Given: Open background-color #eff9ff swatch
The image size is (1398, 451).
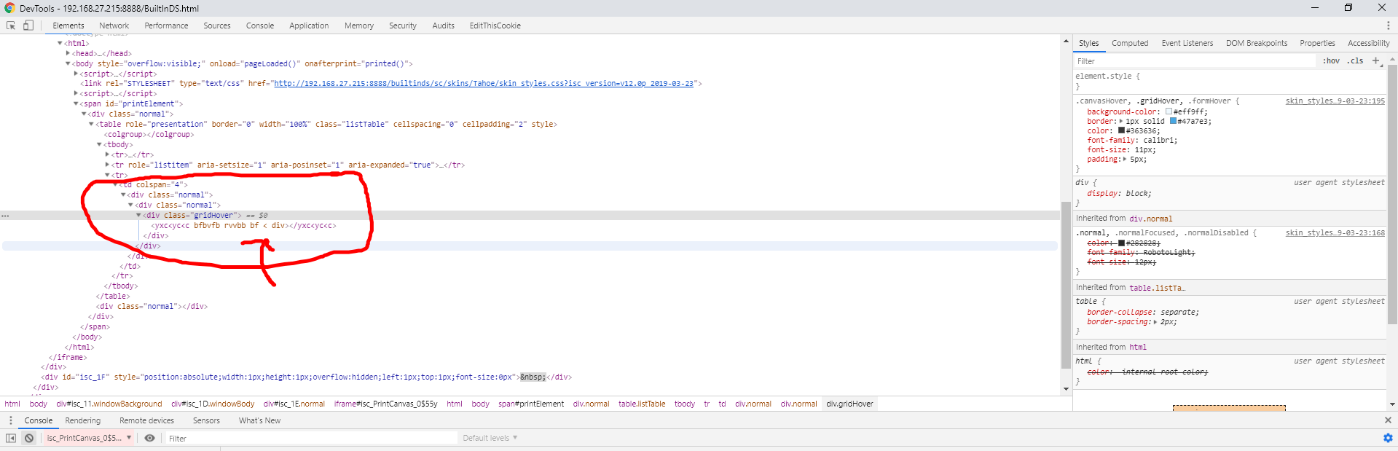Looking at the screenshot, I should [1169, 112].
